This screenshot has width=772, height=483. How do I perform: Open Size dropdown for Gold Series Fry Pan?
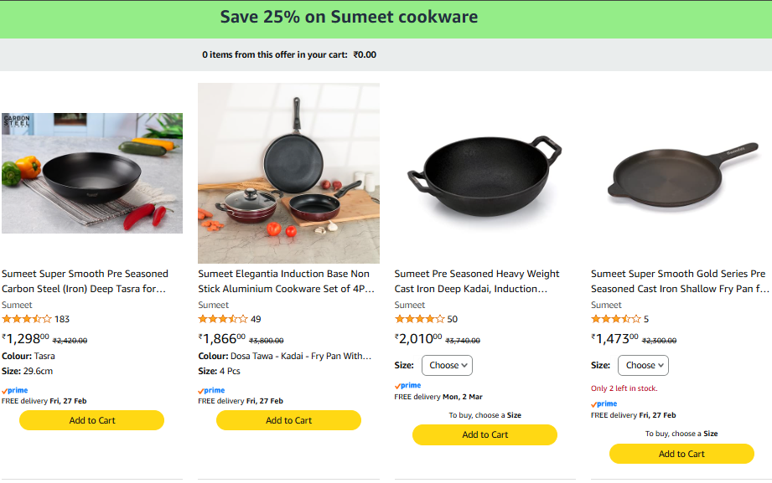coord(643,365)
